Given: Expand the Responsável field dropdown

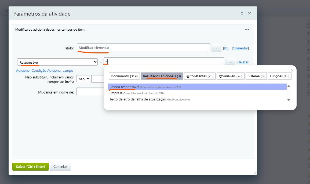Looking at the screenshot, I should pos(57,62).
